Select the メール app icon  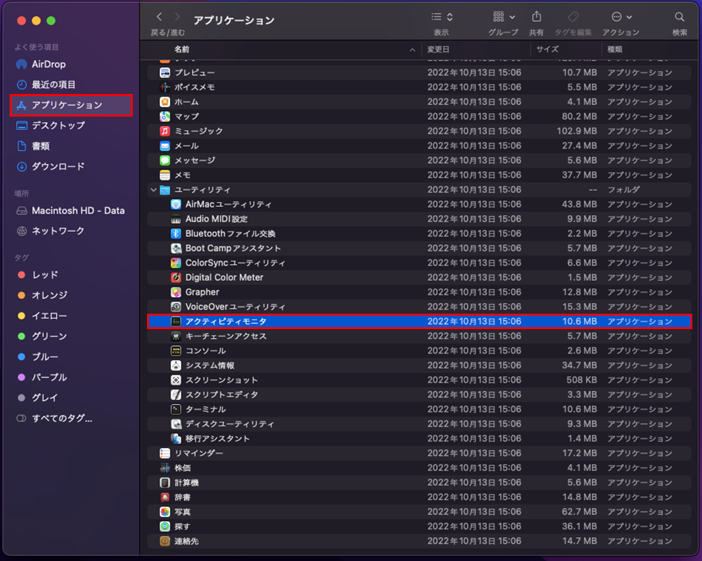coord(165,146)
